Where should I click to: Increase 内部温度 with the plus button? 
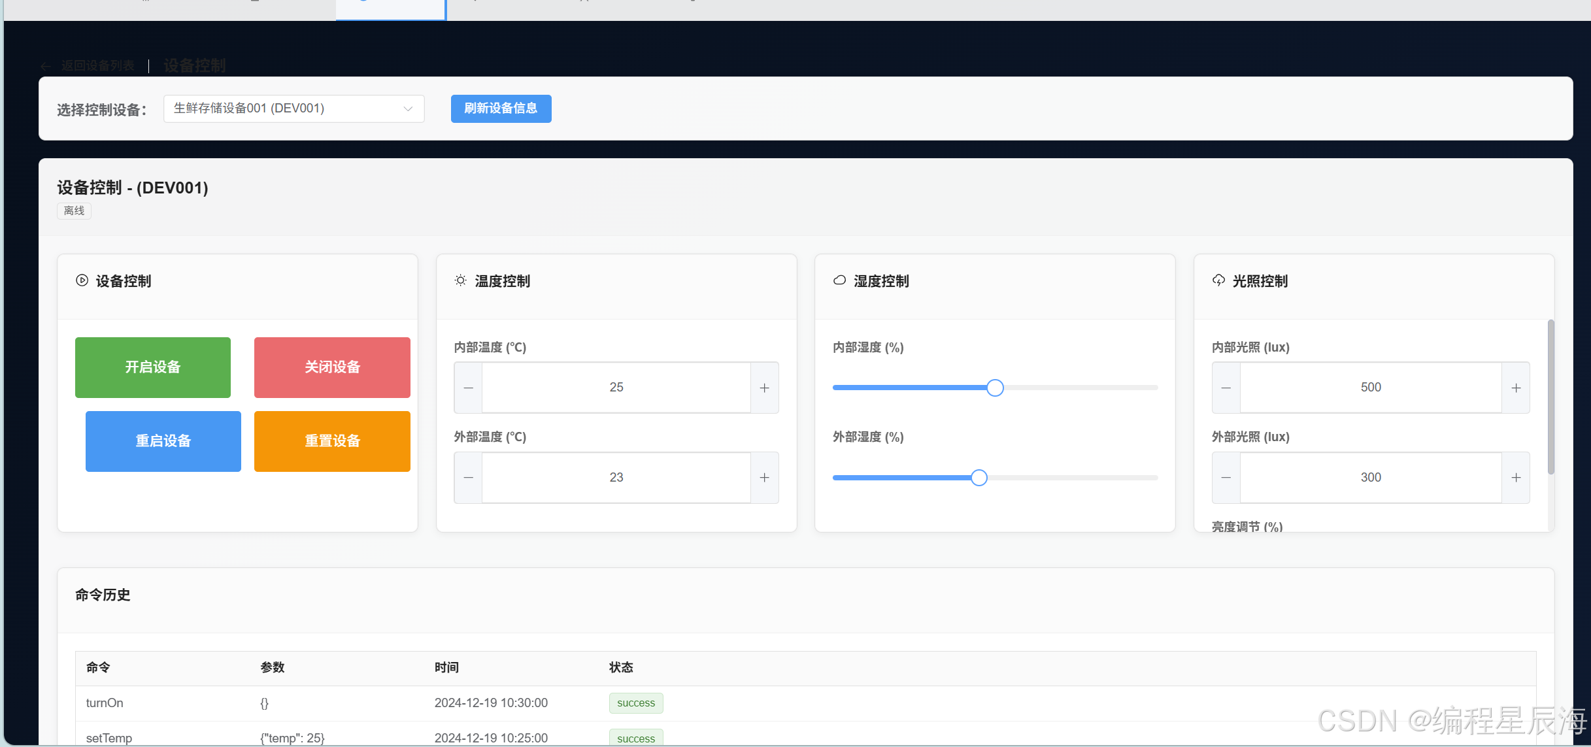pos(764,388)
